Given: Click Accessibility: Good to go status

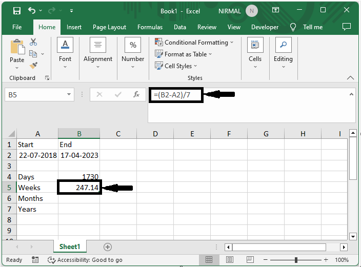Looking at the screenshot, I should point(85,260).
